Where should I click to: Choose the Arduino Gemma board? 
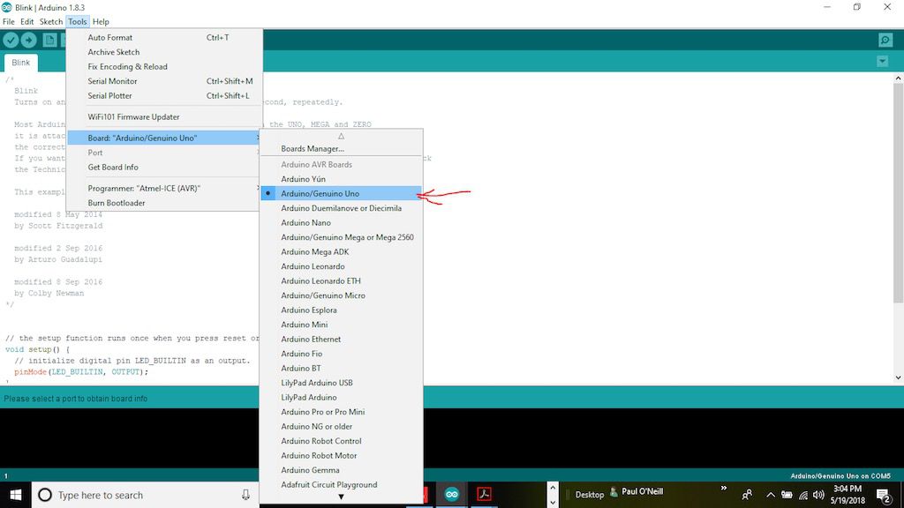[342, 471]
